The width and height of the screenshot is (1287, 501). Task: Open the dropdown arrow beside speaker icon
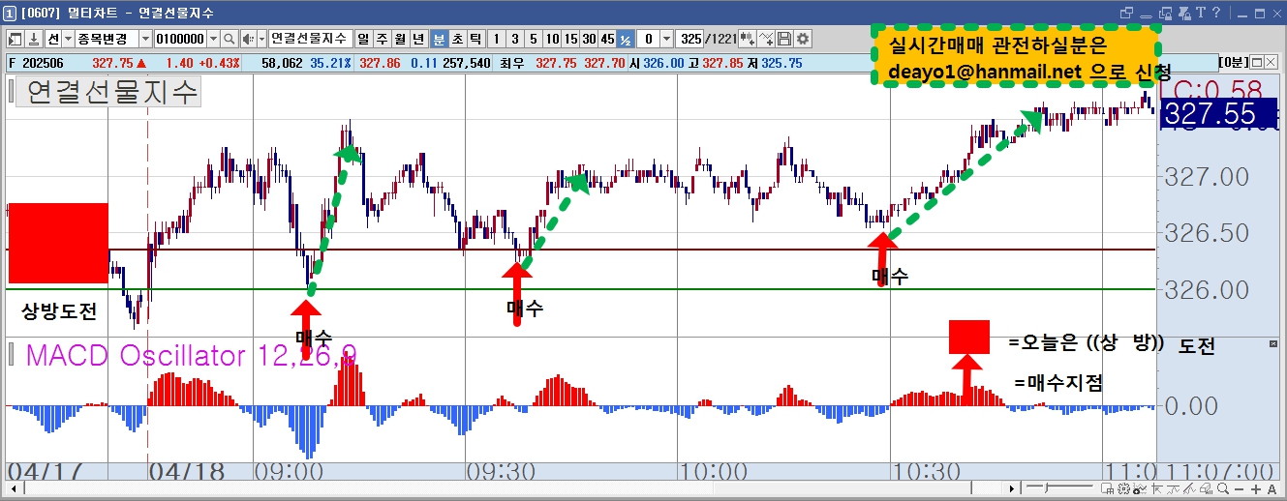pos(261,39)
